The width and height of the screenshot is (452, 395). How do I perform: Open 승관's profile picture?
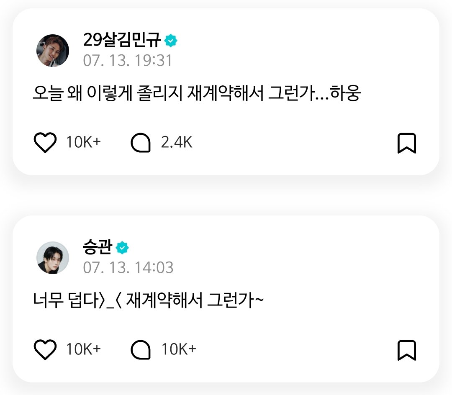53,258
